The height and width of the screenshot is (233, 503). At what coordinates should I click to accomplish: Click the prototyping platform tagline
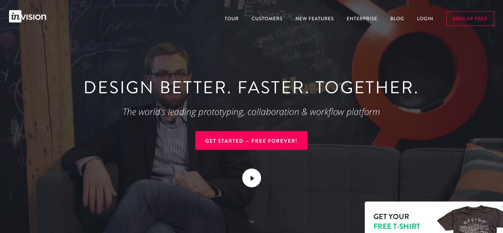(251, 112)
